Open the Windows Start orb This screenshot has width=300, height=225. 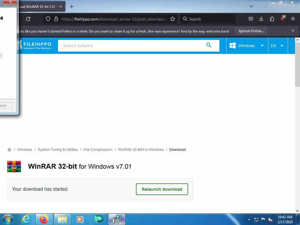tap(8, 219)
